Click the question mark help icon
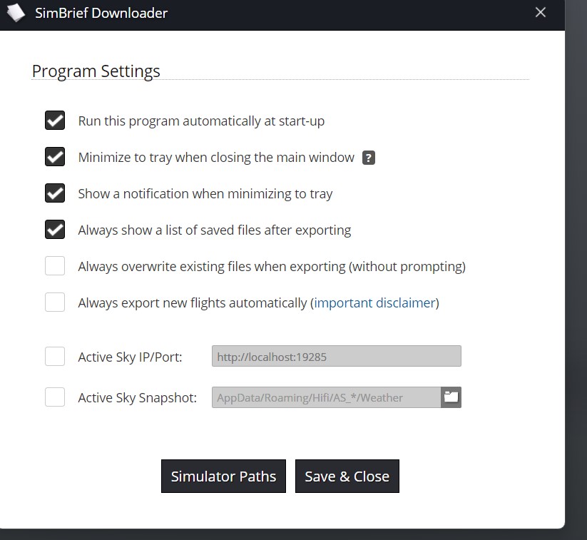This screenshot has width=587, height=540. click(368, 158)
